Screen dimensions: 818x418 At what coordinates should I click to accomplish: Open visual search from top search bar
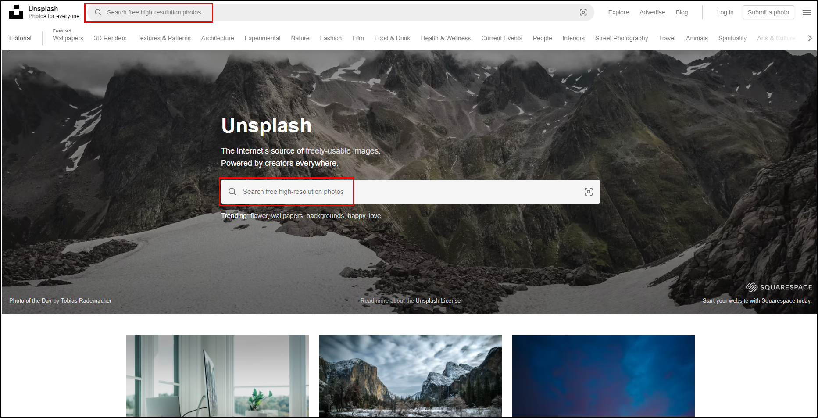[x=583, y=12]
